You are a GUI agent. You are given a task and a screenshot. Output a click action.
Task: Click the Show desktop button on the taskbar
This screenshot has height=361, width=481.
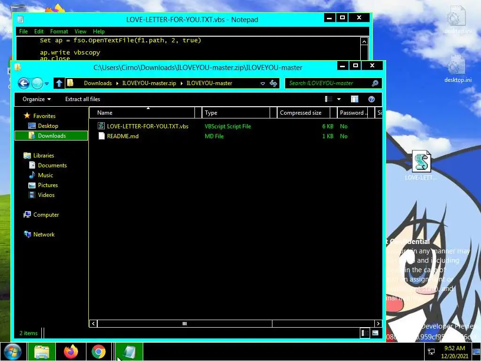(x=477, y=352)
